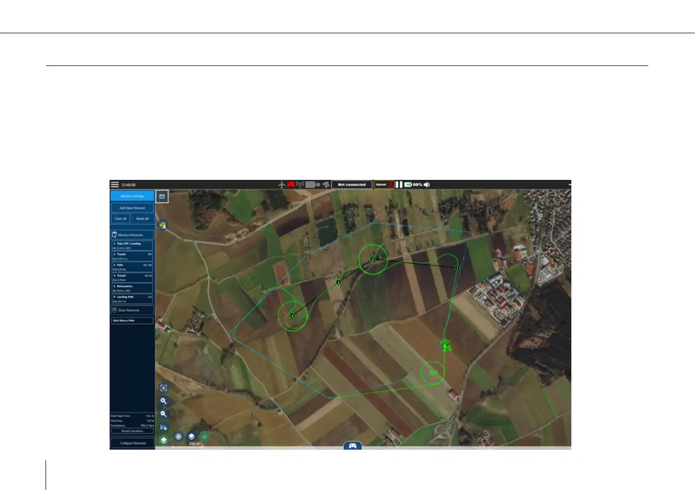This screenshot has width=695, height=490.
Task: Toggle the green map layers icon
Action: pyautogui.click(x=163, y=440)
